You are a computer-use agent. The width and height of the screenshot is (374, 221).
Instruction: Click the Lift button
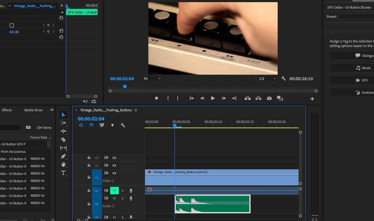pyautogui.click(x=247, y=98)
